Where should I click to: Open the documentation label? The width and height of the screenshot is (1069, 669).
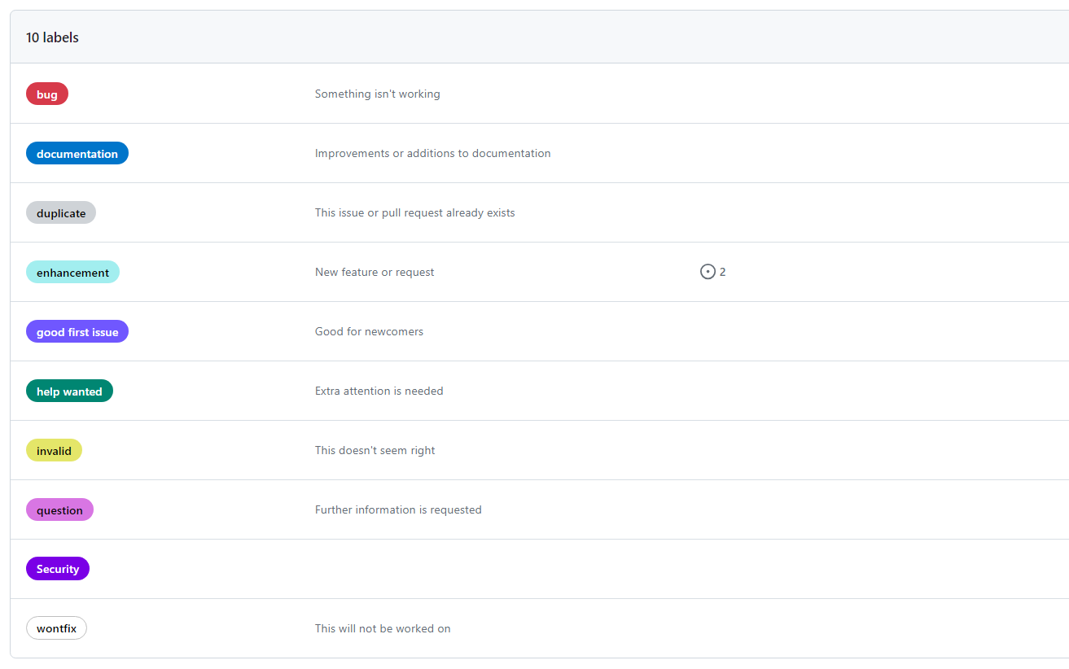pyautogui.click(x=77, y=154)
